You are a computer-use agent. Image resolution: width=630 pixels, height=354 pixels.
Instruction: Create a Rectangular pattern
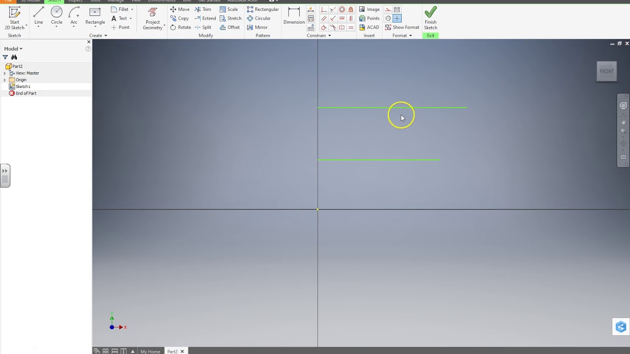(263, 9)
